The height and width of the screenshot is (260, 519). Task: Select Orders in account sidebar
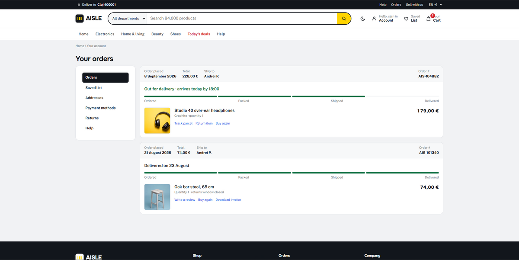tap(106, 77)
